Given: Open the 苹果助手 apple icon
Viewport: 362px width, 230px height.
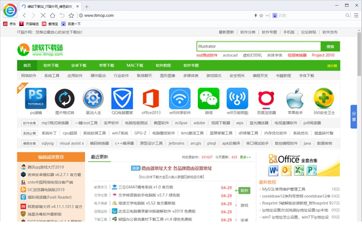Looking at the screenshot, I should coord(295,98).
